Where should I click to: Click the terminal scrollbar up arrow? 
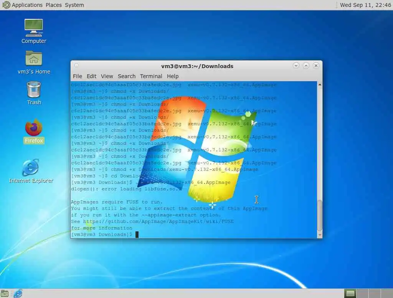point(320,85)
